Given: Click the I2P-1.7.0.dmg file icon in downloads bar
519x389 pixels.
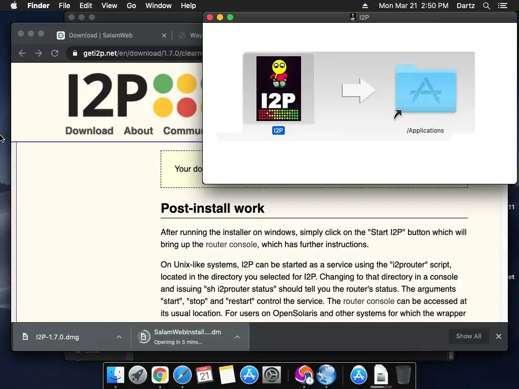Looking at the screenshot, I should point(25,337).
